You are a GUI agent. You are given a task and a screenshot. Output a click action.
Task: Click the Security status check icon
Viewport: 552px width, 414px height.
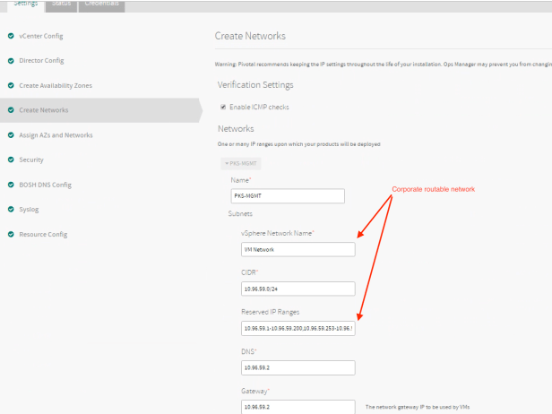10,160
